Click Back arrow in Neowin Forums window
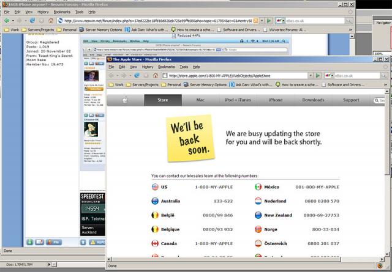Image resolution: width=392 pixels, height=272 pixels. [x=7, y=21]
